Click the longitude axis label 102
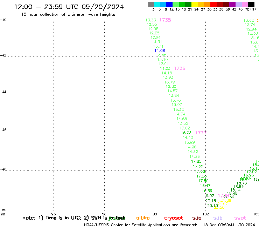Screen dimensions: 259x228 (206, 214)
